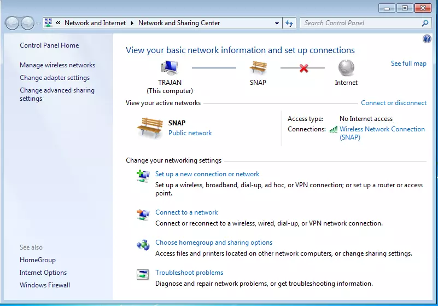Click the TRAJAN computer icon in network map
The image size is (438, 306).
(x=170, y=68)
